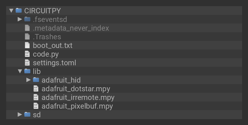248x125 pixels.
Task: Click the settings.toml file icon
Action: point(27,62)
